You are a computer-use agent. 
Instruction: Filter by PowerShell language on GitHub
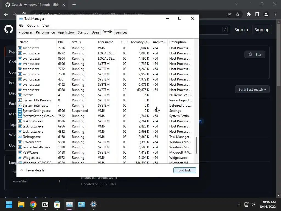tap(36, 181)
